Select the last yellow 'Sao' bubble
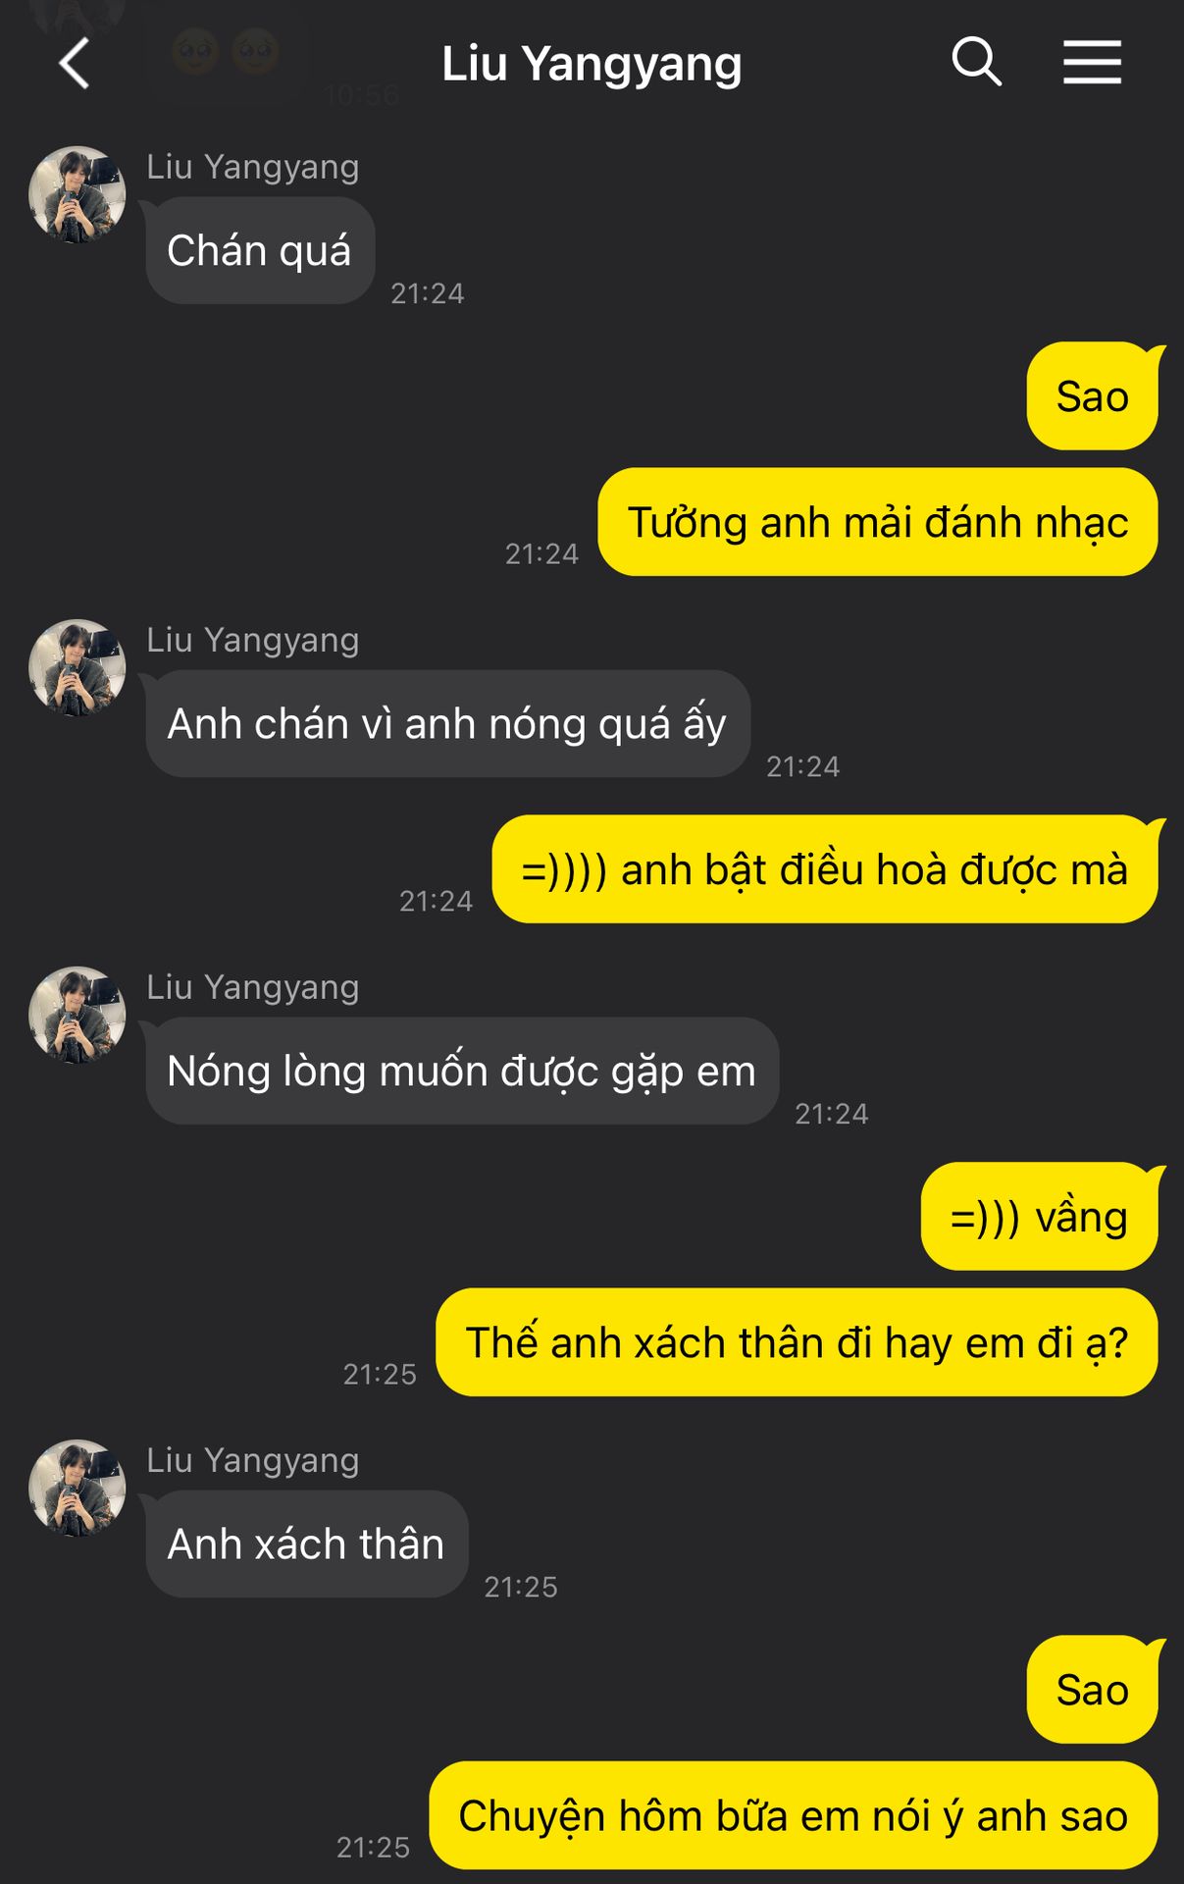 [1093, 1690]
